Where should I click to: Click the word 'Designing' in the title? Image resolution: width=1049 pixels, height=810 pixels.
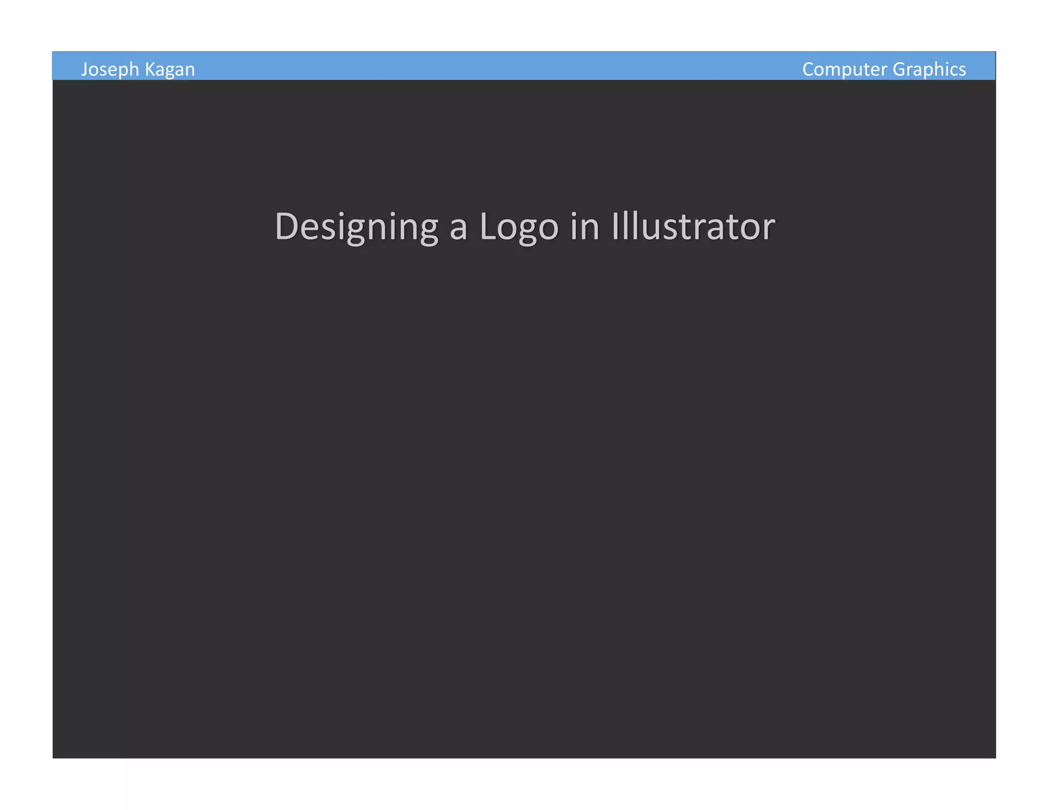(x=356, y=226)
